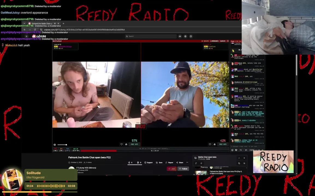This screenshot has width=315, height=196.
Task: Open the Odysee settings gear
Action: (185, 36)
